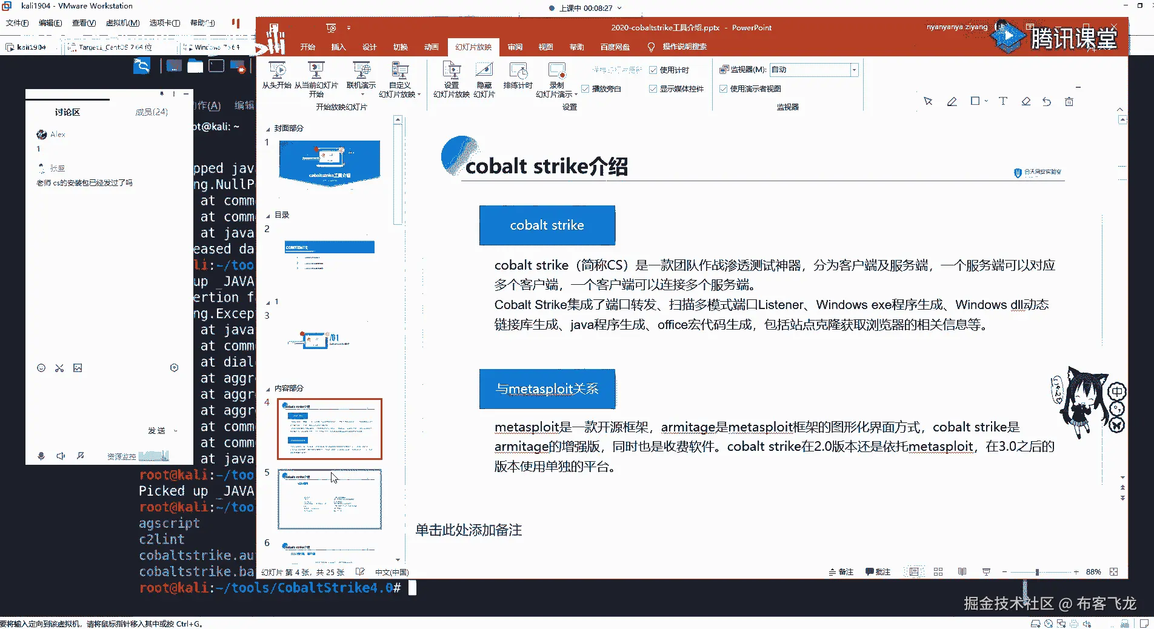Viewport: 1154px width, 629px height.
Task: Click Hide Slide (隐藏幻灯片) icon
Action: (x=484, y=79)
